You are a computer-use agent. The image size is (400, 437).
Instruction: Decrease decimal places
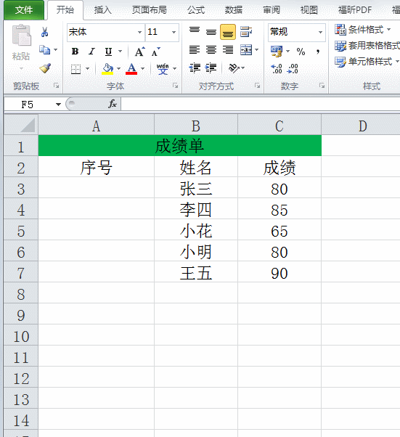tap(293, 68)
